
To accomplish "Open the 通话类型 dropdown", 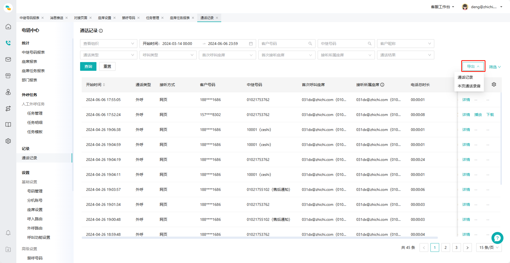I will coord(109,55).
